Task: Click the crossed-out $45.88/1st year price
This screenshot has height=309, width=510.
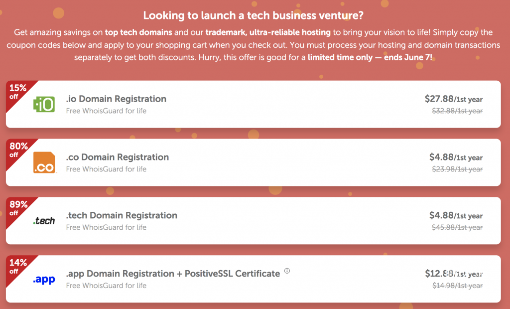Action: (457, 227)
